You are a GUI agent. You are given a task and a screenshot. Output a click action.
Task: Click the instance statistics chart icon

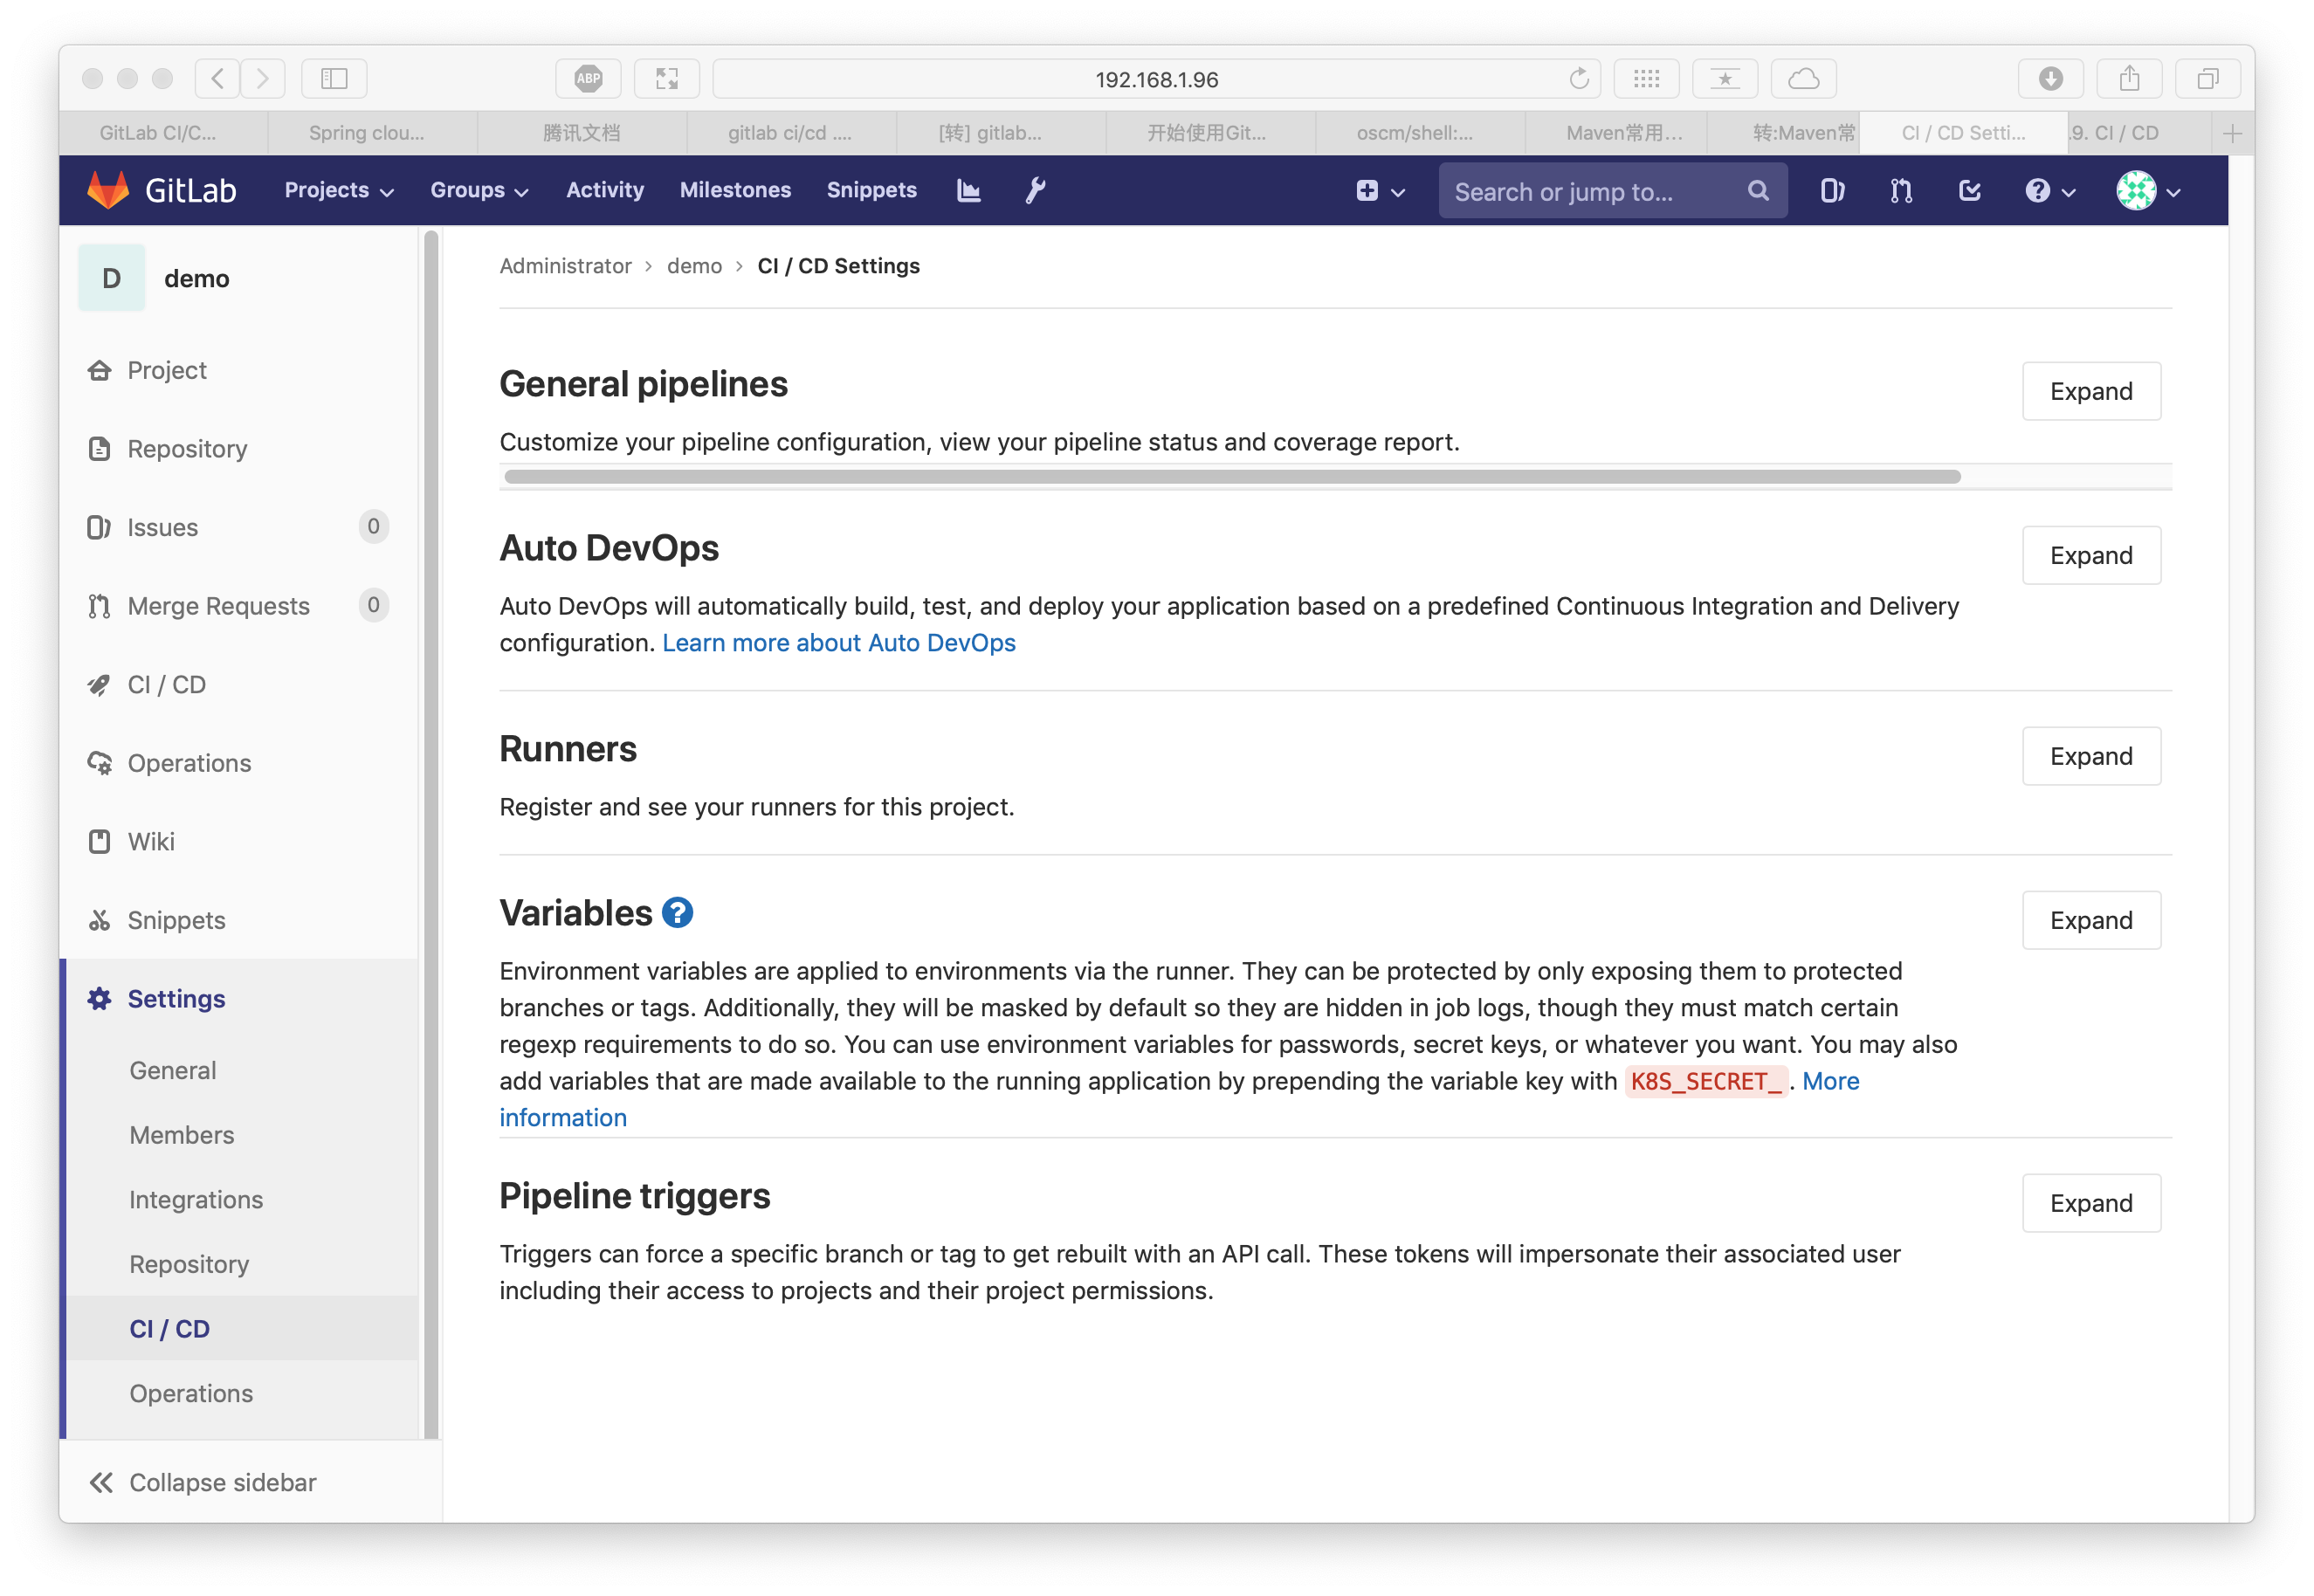click(968, 190)
